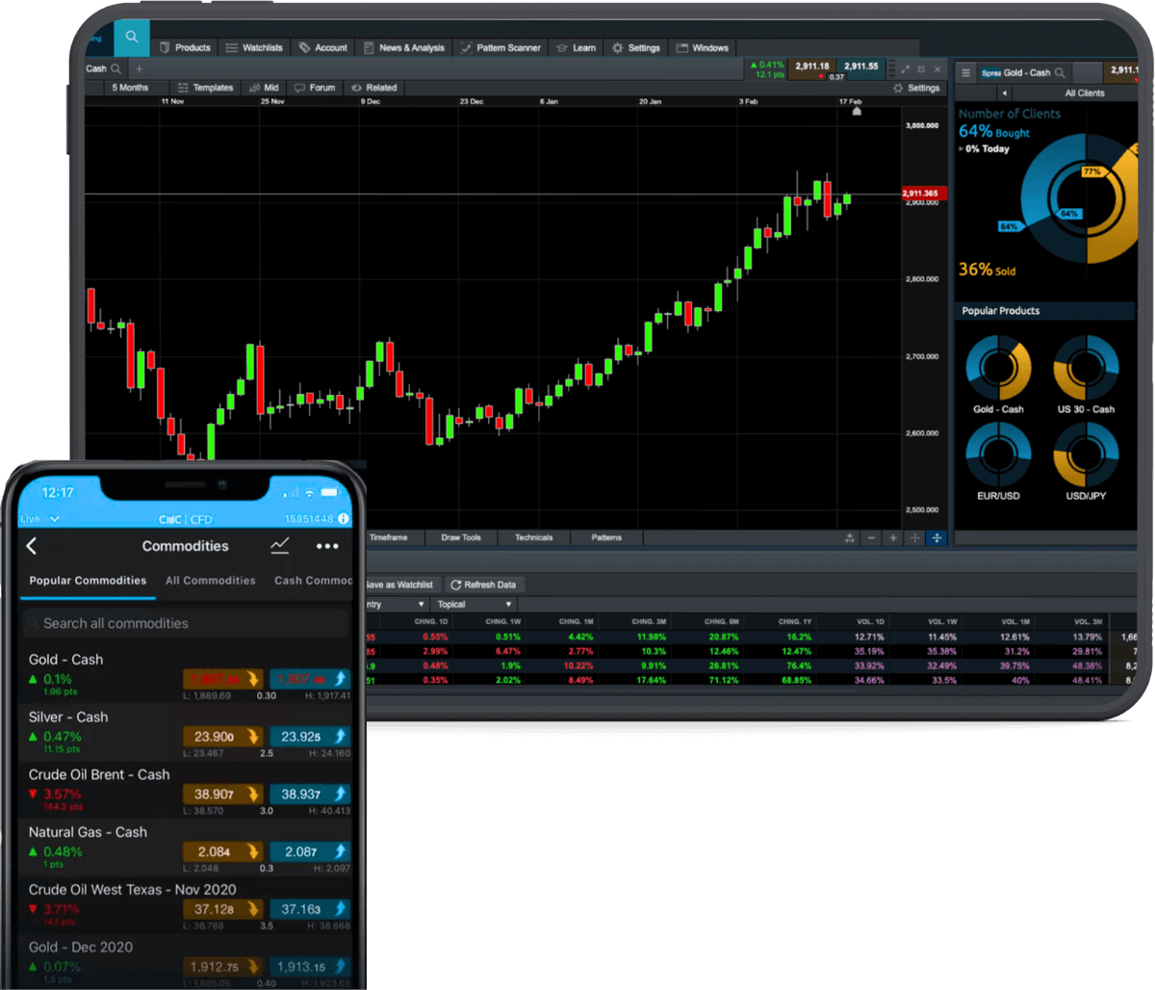Open the Pattern Scanner
This screenshot has height=990, width=1155.
click(500, 47)
